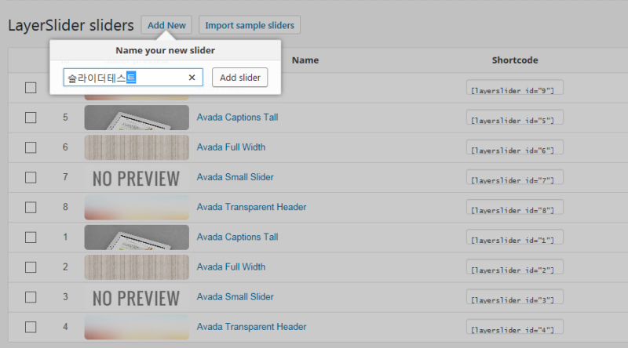Click the Add slider button

(240, 78)
